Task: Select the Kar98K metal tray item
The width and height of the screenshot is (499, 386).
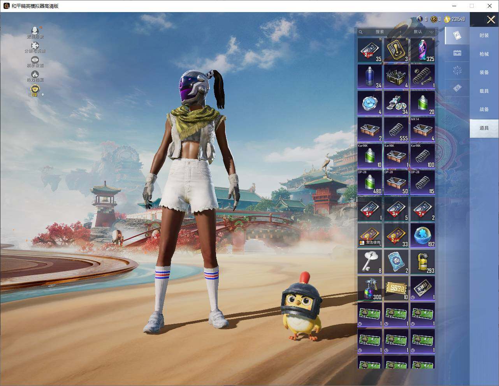Action: click(x=396, y=156)
